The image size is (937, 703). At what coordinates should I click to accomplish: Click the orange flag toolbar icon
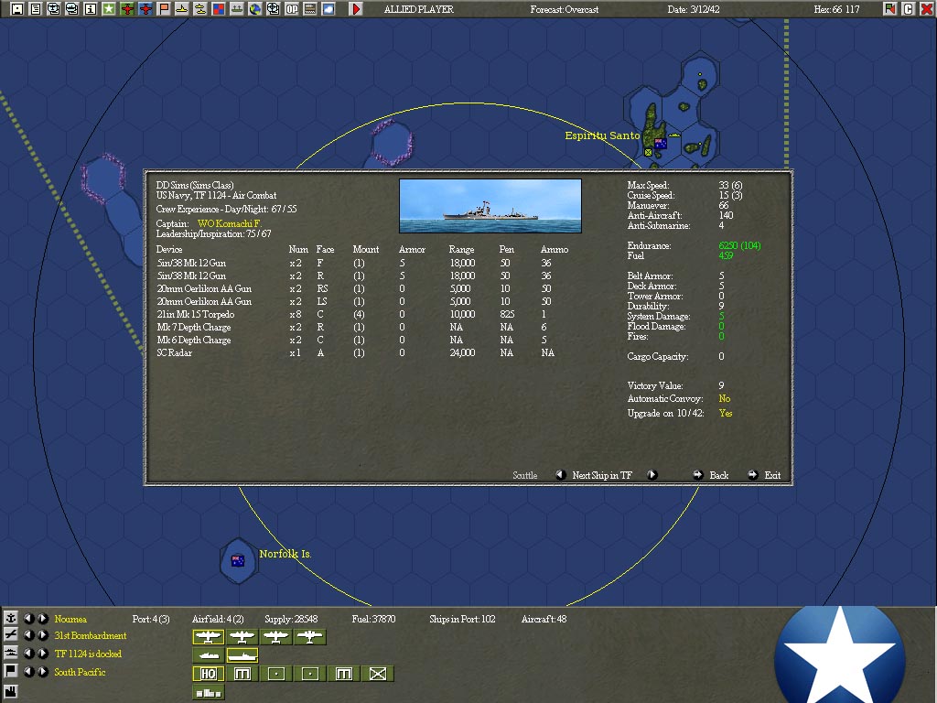(164, 9)
